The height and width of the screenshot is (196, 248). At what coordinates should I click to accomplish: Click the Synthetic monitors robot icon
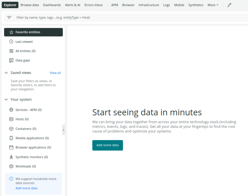(x=11, y=157)
